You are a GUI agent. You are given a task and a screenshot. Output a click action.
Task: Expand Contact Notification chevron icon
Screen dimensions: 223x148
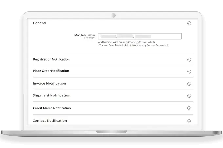[189, 121]
